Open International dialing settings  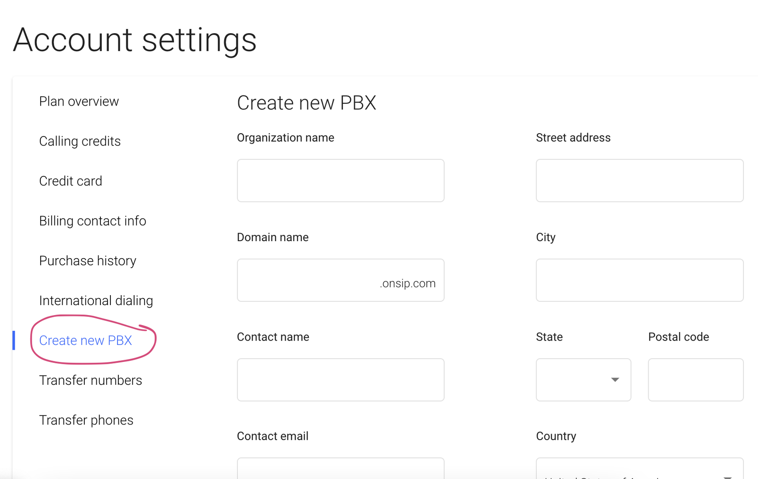point(96,300)
